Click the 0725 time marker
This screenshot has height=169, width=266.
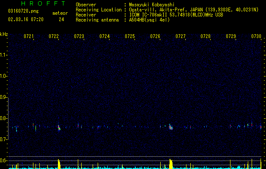click(130, 36)
